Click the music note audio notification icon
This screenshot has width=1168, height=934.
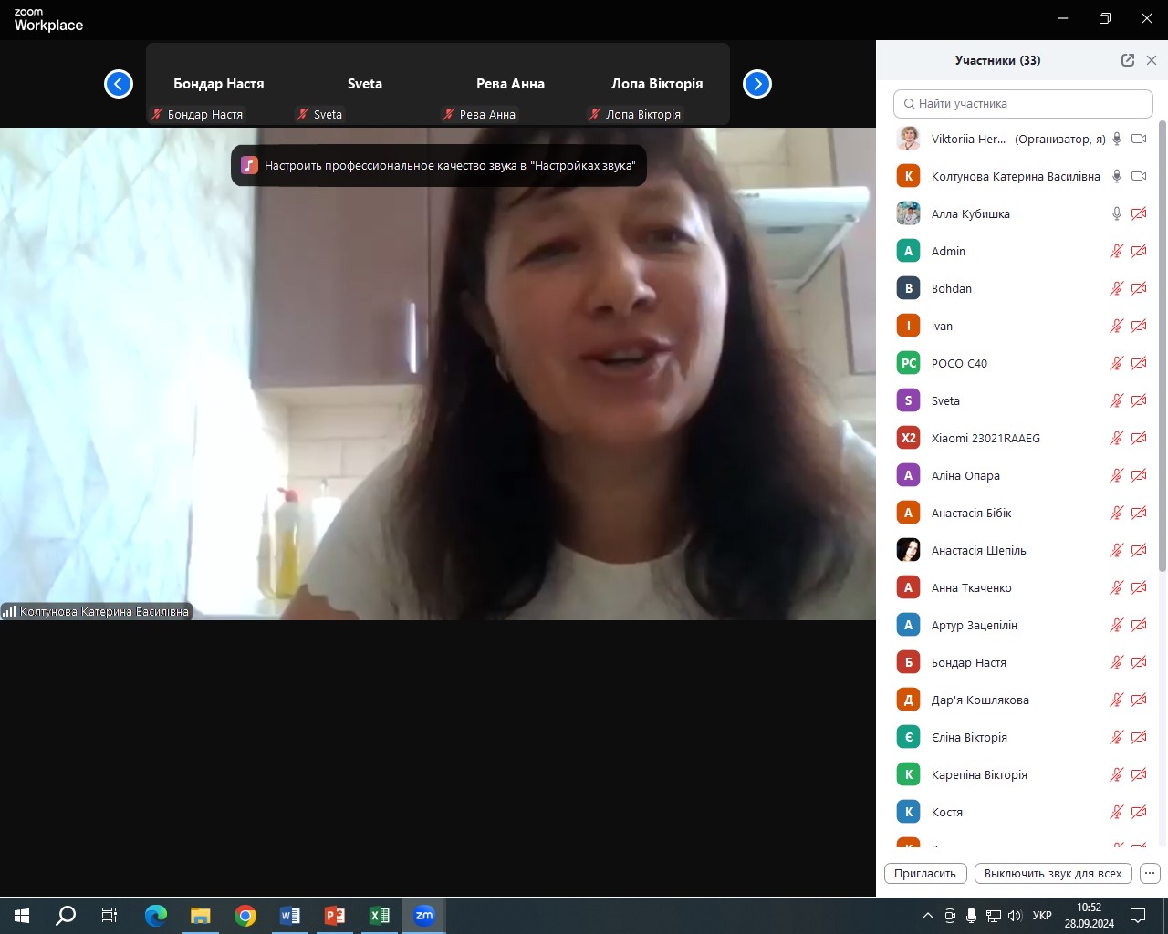pos(249,165)
